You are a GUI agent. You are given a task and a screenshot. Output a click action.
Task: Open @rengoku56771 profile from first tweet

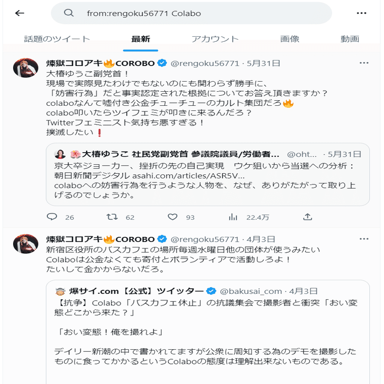(205, 63)
